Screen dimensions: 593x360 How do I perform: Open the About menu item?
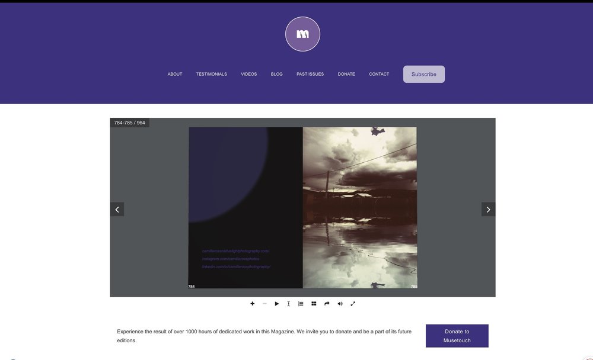point(175,74)
